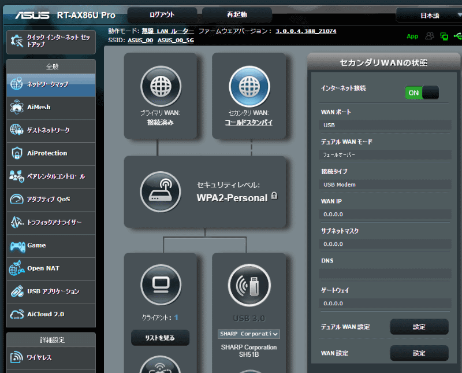The image size is (462, 373).
Task: Click the Open NAT globe icon
Action: tap(17, 268)
